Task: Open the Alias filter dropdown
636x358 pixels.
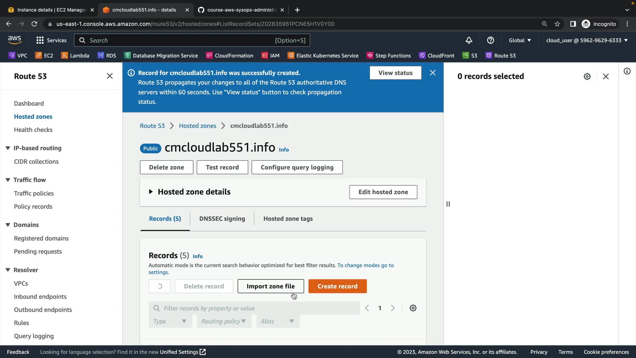Action: click(x=278, y=321)
